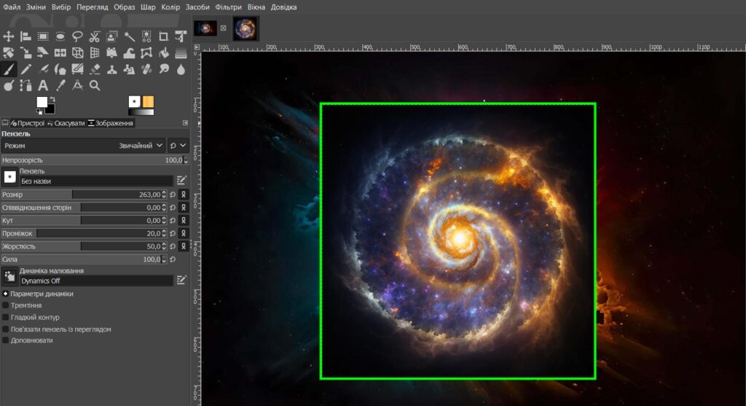This screenshot has width=746, height=406.
Task: Enable the Гладкий контур checkbox
Action: 6,318
